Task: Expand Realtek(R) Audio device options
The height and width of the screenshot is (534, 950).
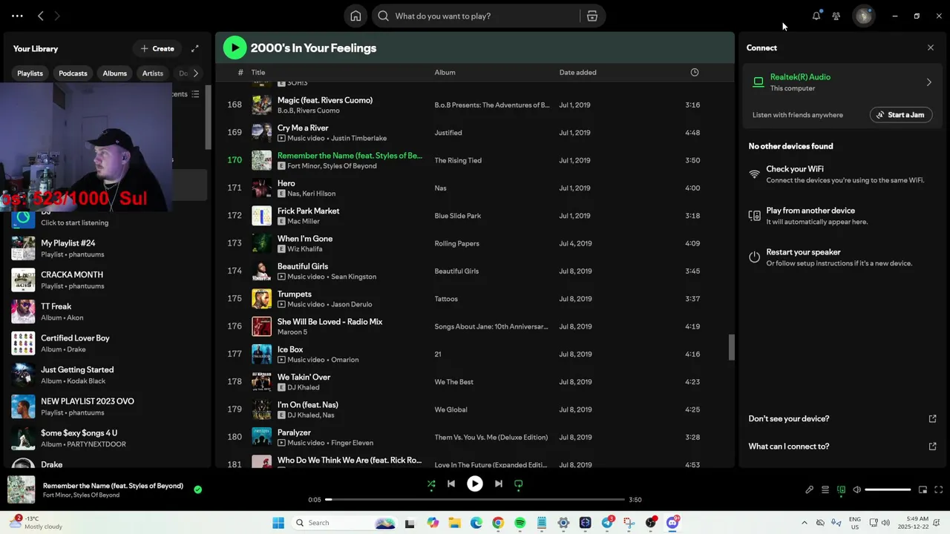Action: tap(928, 82)
